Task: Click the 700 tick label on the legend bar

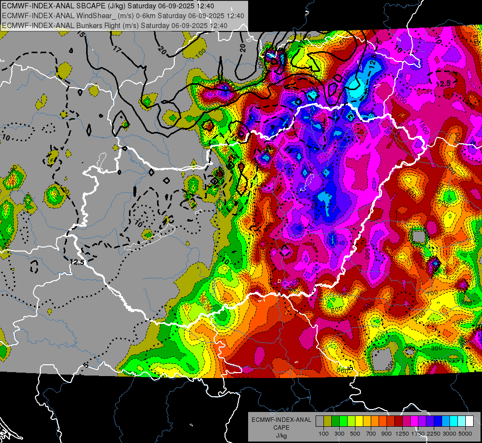Action: pos(371,434)
